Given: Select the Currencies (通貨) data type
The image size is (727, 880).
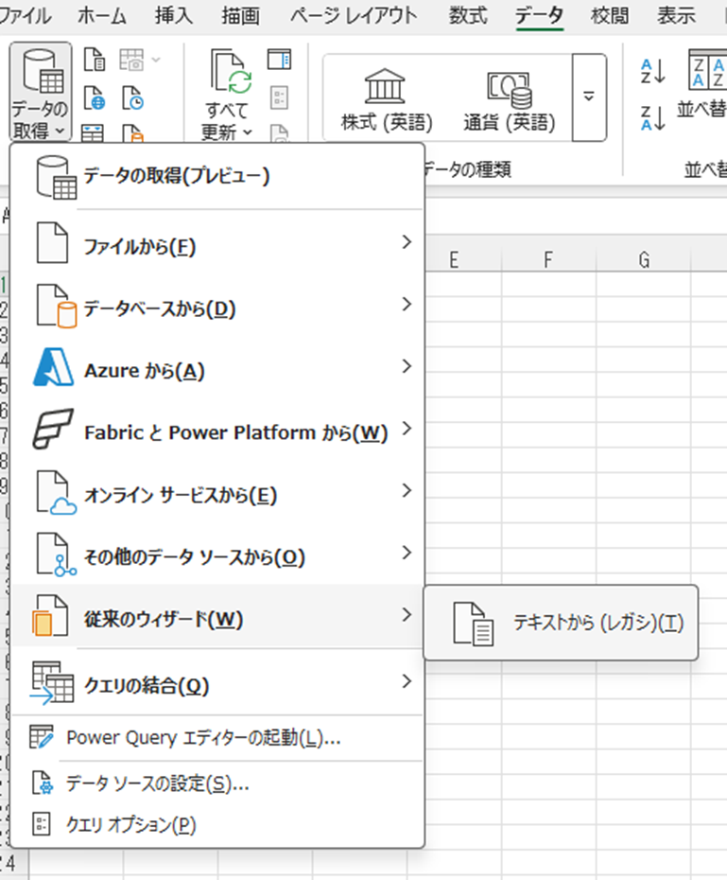Looking at the screenshot, I should (510, 98).
